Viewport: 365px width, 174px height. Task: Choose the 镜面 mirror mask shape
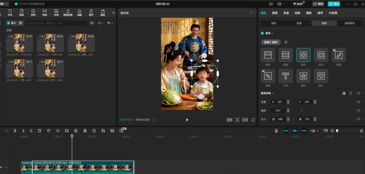pos(286,55)
